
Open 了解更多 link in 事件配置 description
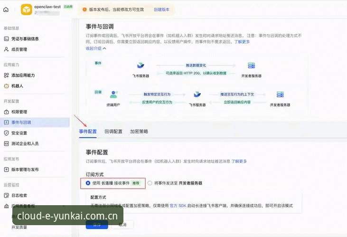[x=239, y=161]
